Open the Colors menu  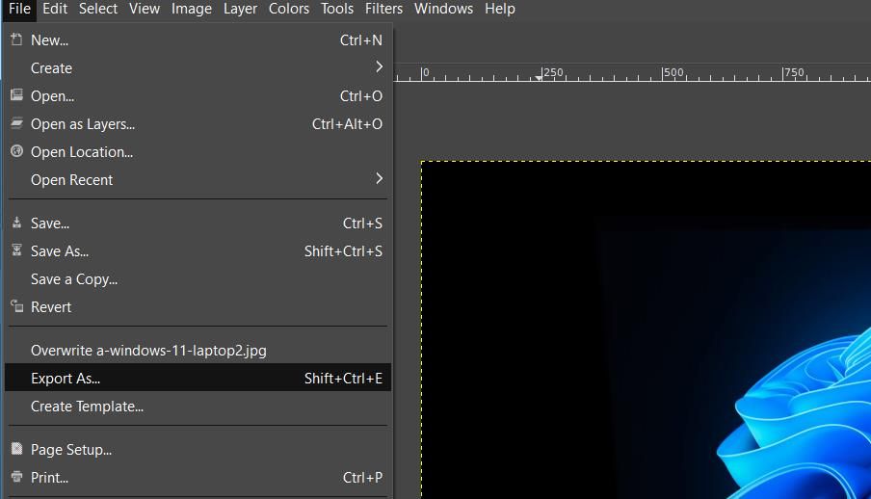[289, 9]
